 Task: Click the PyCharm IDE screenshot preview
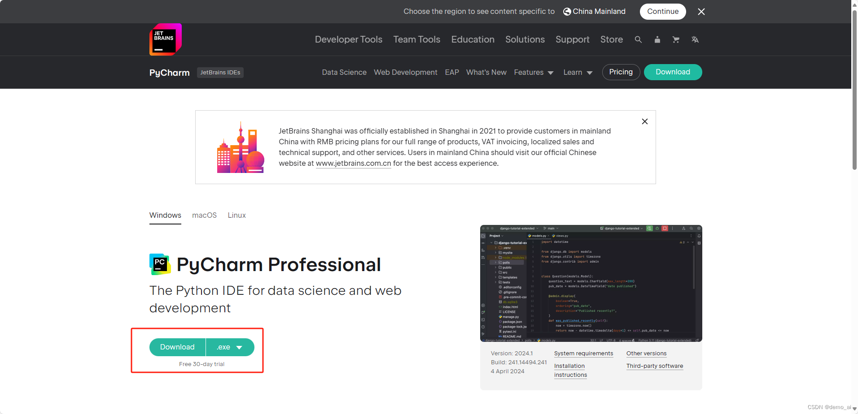(x=591, y=283)
